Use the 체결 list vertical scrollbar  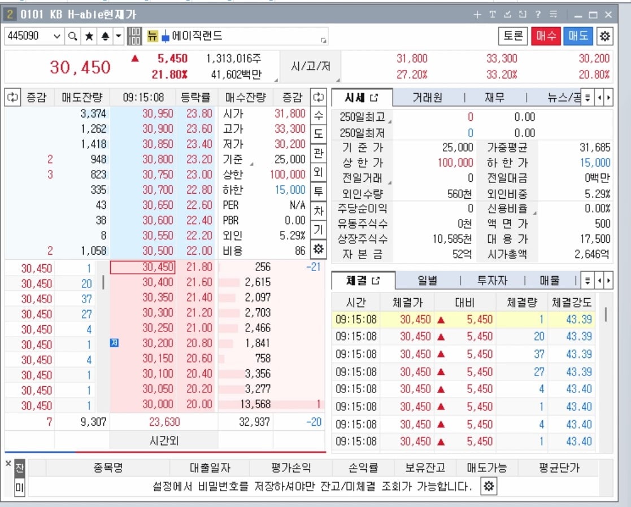coord(606,314)
